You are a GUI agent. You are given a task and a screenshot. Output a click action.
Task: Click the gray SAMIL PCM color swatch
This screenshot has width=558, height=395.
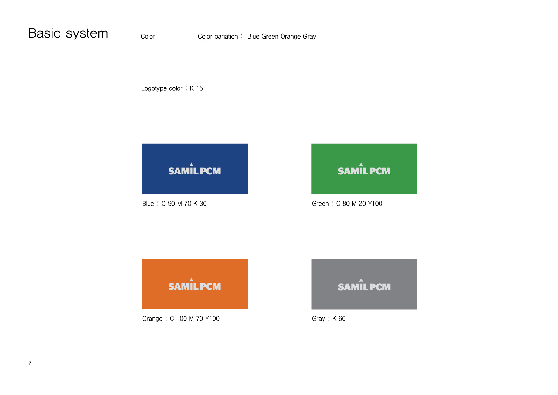point(364,284)
